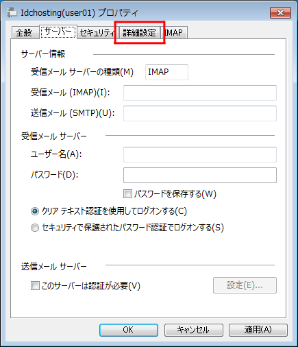Viewport: 298px width, 347px height.
Task: Click the account icon in title bar
Action: coord(12,13)
